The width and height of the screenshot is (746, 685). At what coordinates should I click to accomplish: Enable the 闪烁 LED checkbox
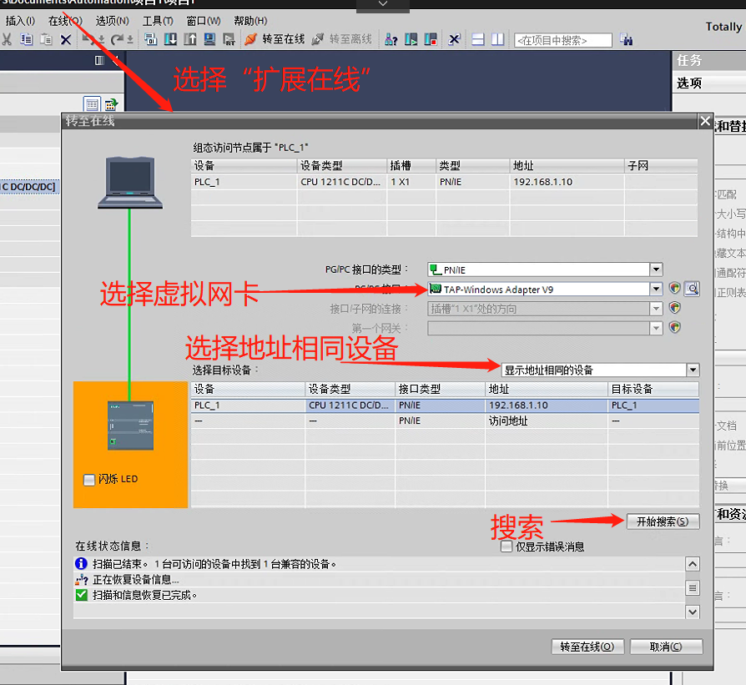(89, 480)
